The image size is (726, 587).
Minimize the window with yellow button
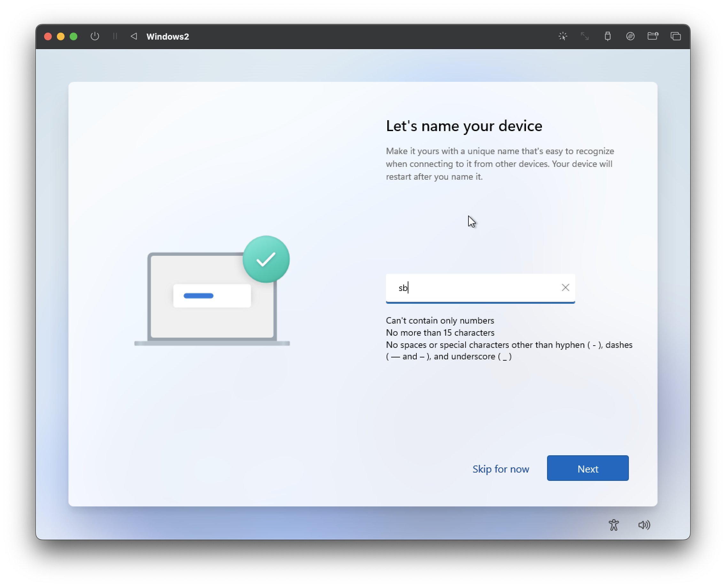coord(61,36)
